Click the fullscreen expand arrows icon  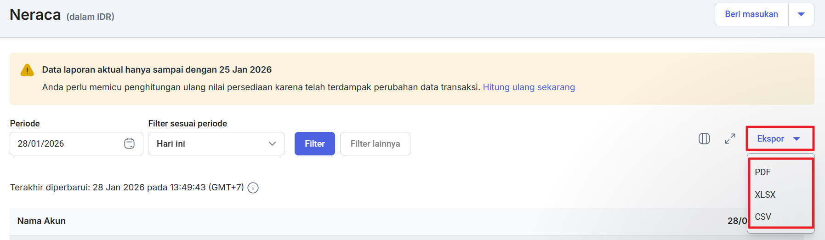(x=730, y=139)
